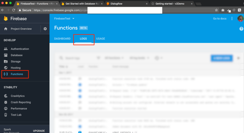The image size is (244, 133).
Task: Click the BETA badge next to Functions
Action: tap(83, 28)
